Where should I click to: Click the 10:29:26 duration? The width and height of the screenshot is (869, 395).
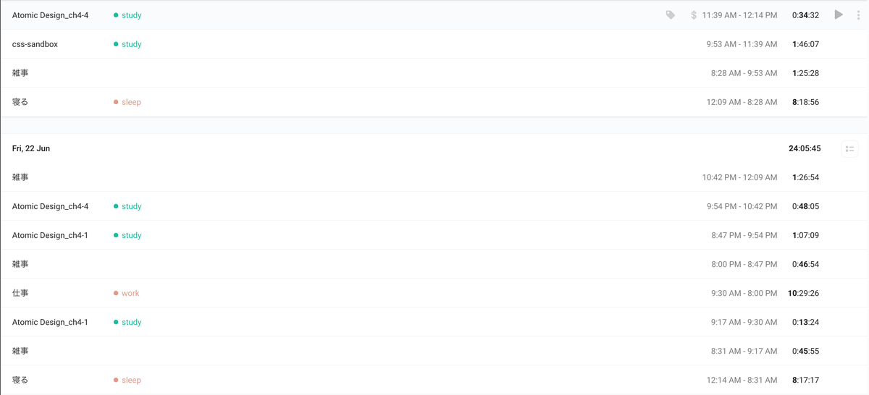pos(803,293)
